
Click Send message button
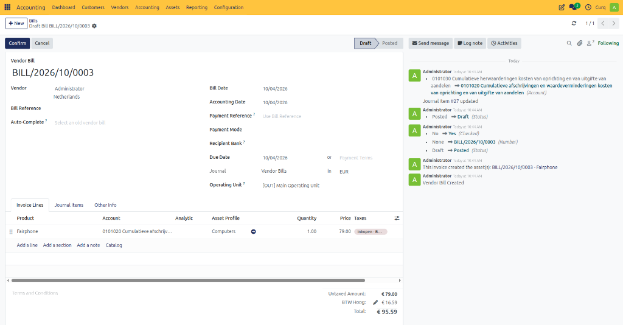pos(430,43)
